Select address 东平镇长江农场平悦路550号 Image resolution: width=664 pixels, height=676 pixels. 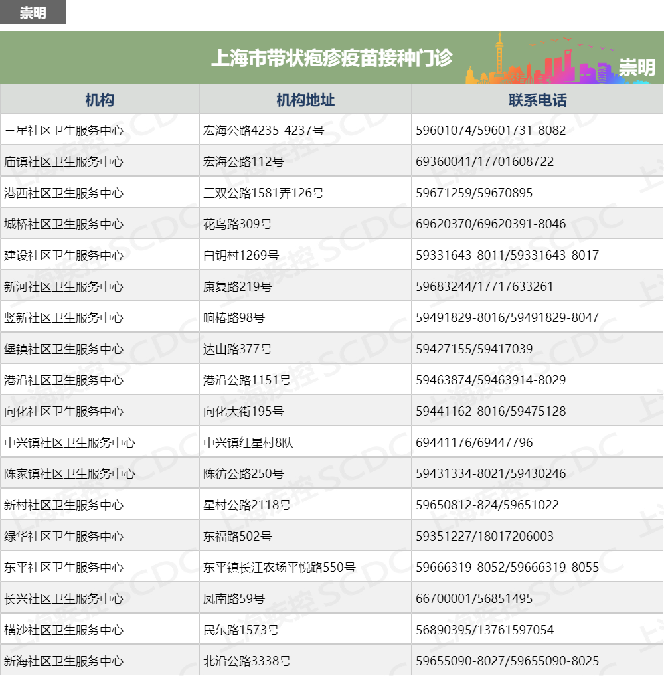pyautogui.click(x=280, y=567)
